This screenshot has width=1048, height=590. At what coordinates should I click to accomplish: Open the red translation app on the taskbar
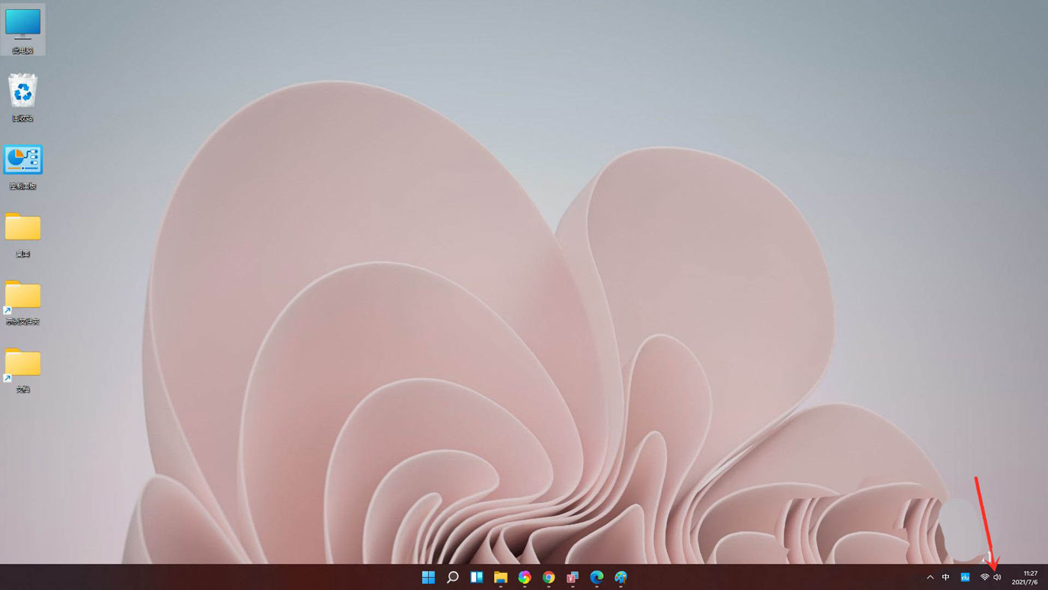click(x=571, y=577)
